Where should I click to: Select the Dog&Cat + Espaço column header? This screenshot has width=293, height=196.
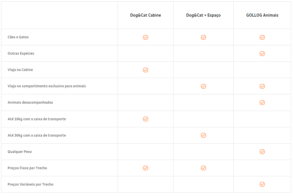(x=203, y=15)
